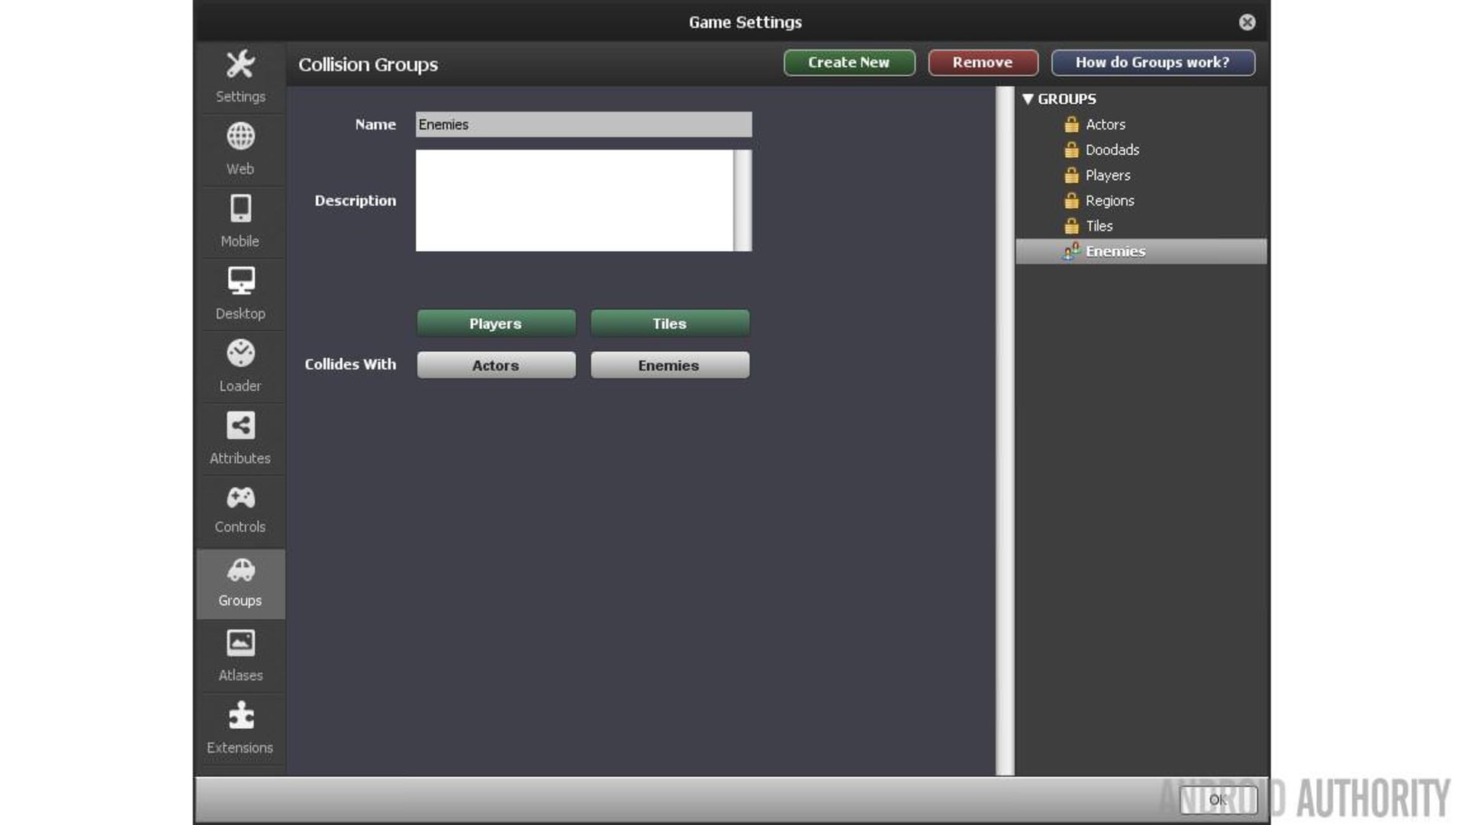Select Doodads in the groups list
The image size is (1465, 825).
pyautogui.click(x=1112, y=150)
